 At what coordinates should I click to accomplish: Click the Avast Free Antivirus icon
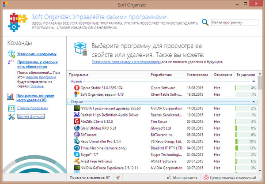(77, 161)
